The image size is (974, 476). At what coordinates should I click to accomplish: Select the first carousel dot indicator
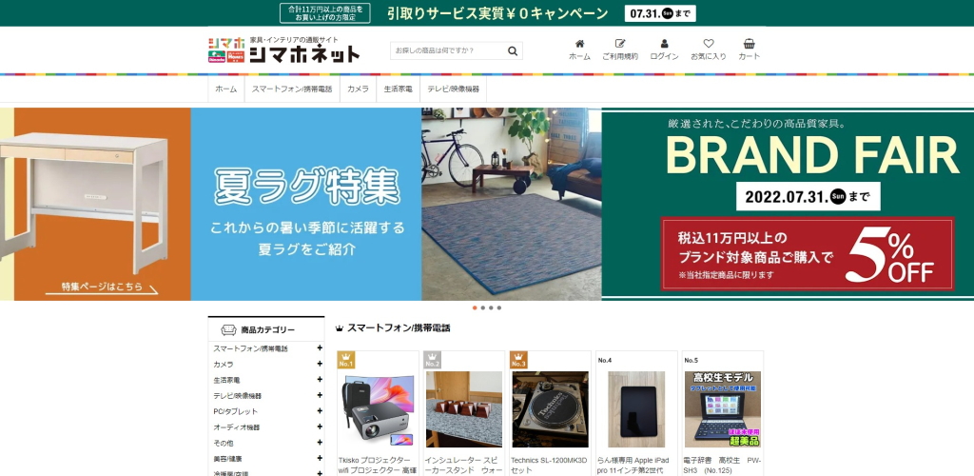click(475, 307)
